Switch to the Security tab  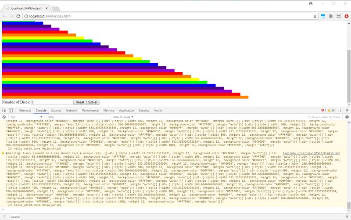pyautogui.click(x=144, y=111)
